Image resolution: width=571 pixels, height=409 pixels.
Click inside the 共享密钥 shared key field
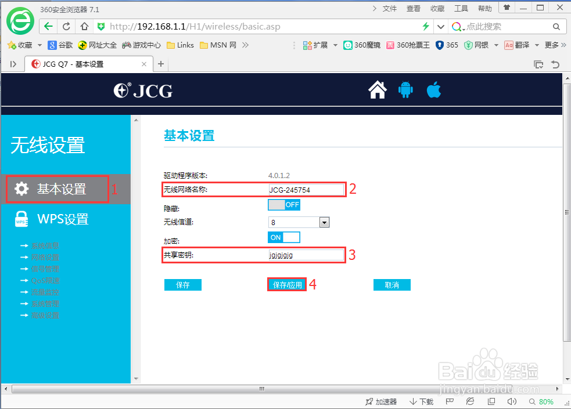click(x=307, y=255)
